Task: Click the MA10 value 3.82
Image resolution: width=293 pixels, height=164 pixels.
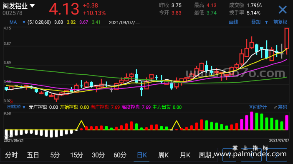Action: tap(71, 22)
